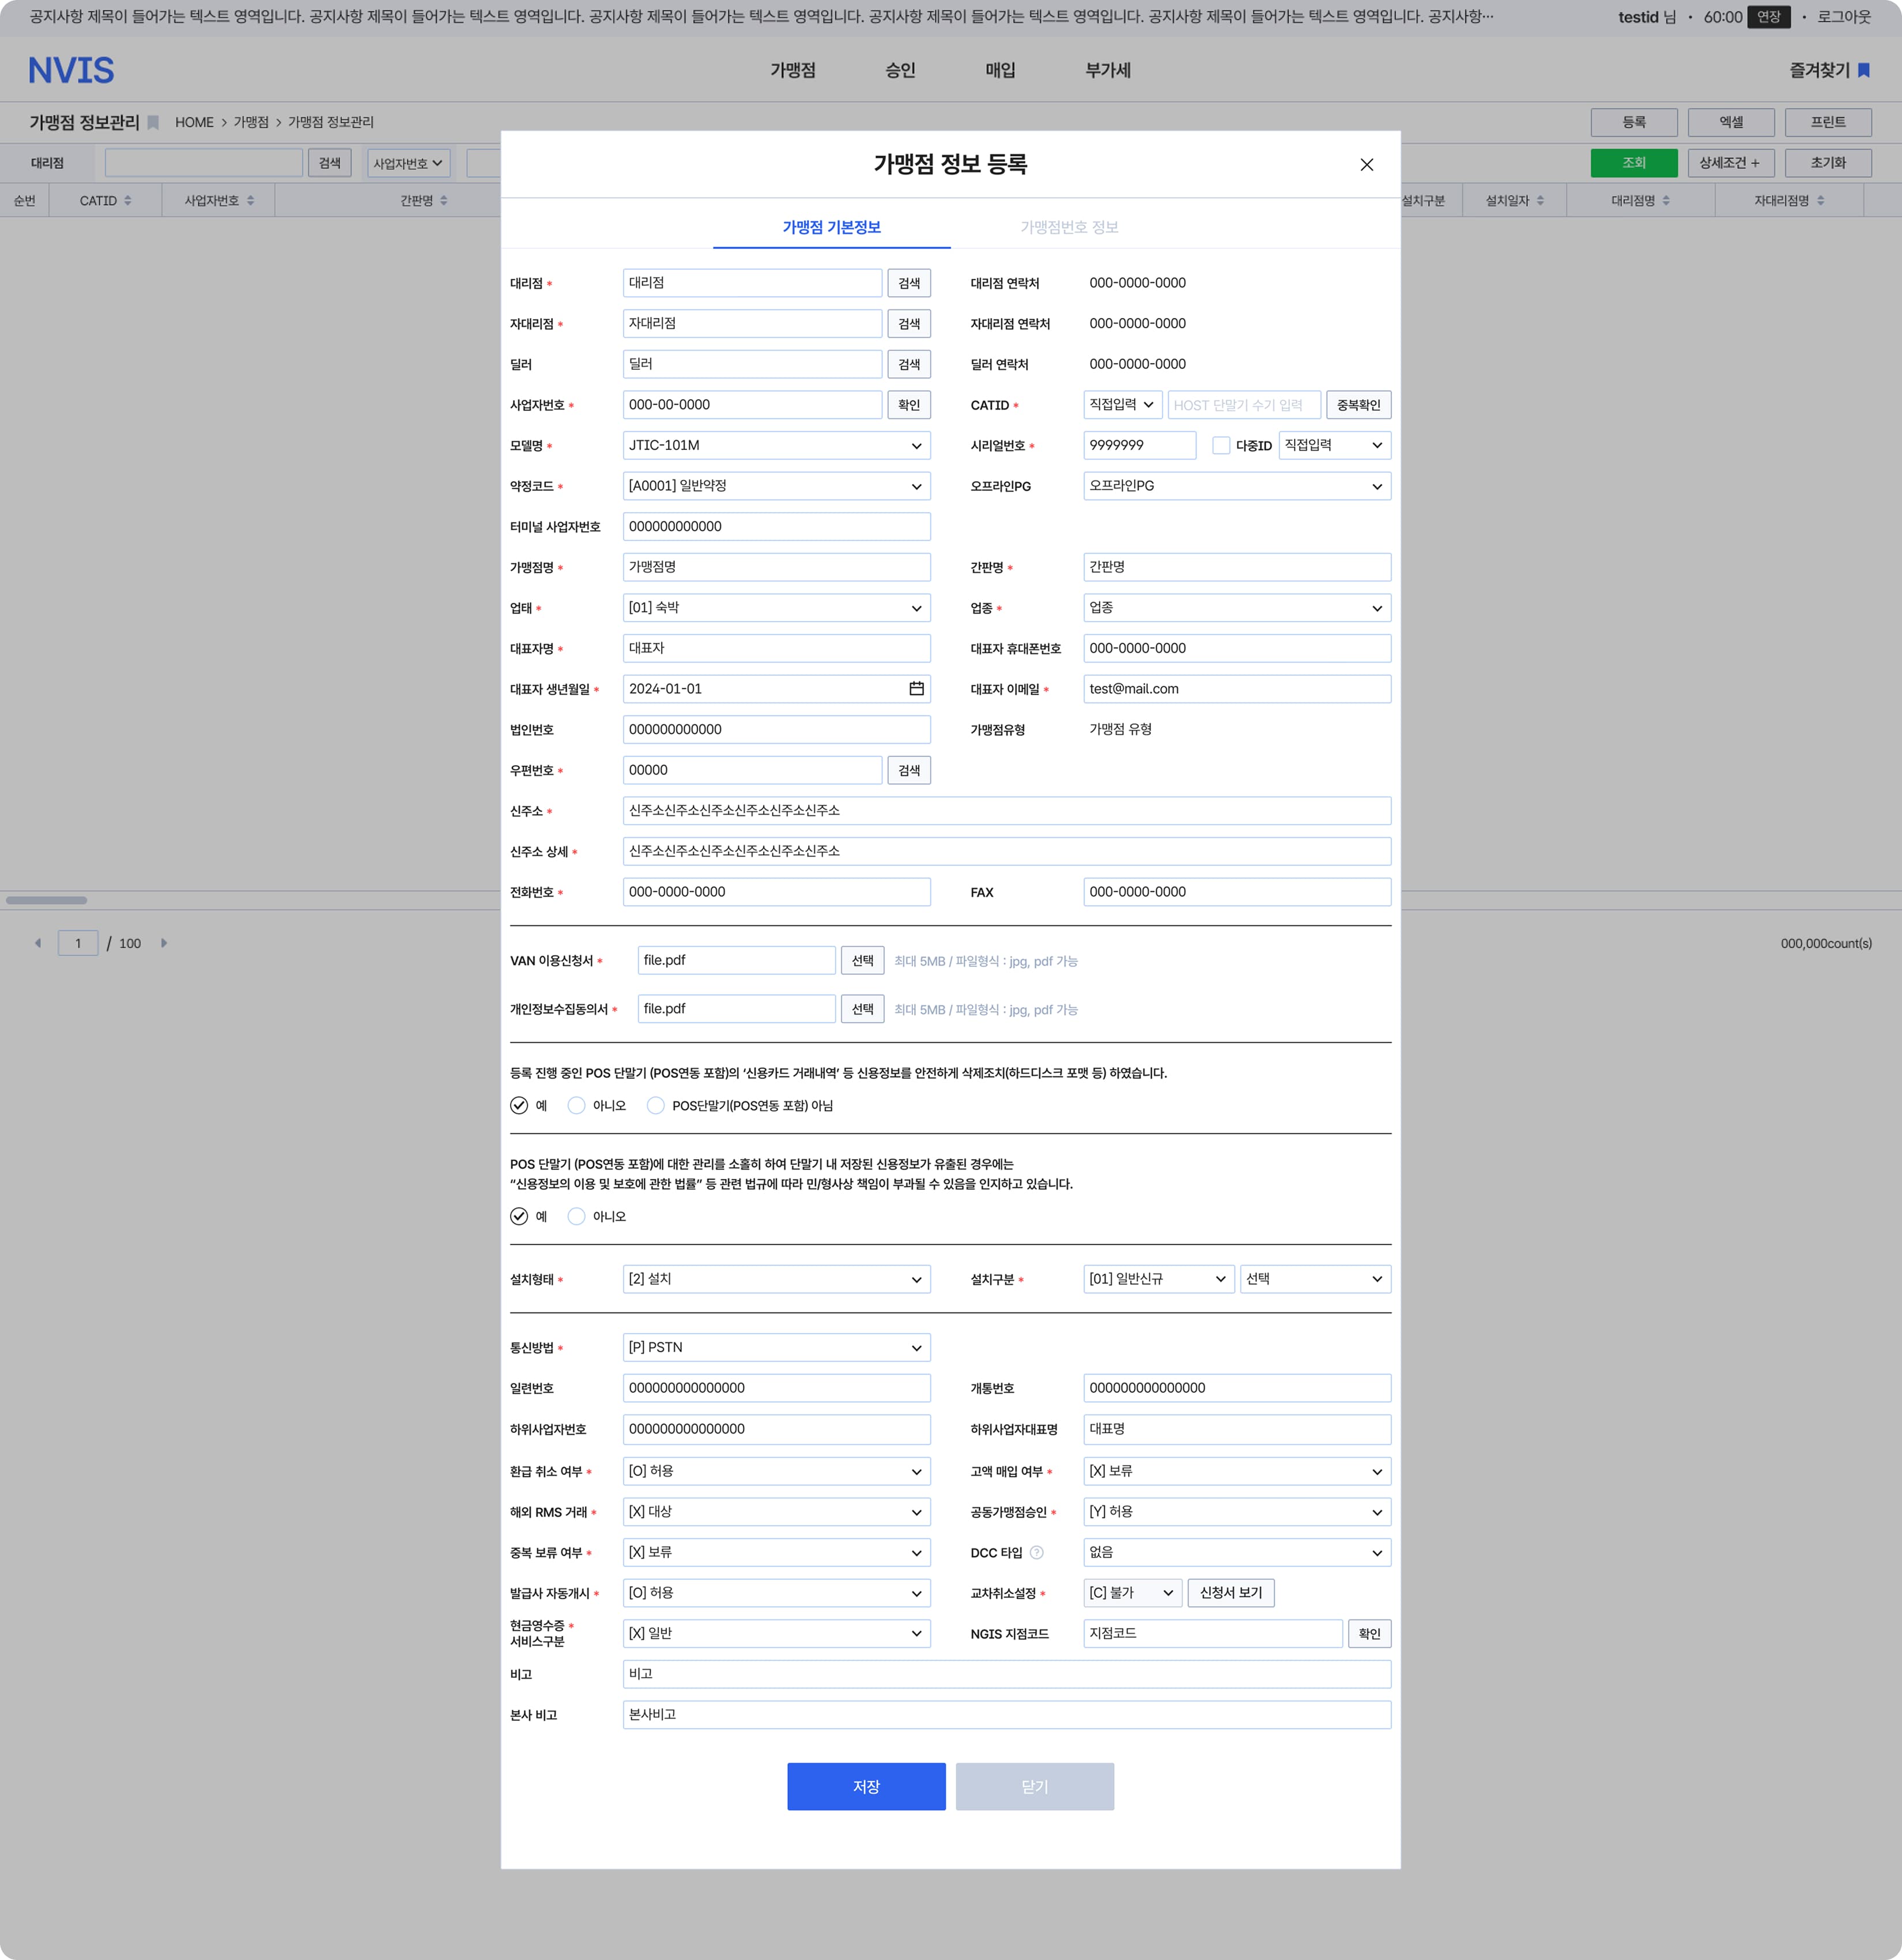Select 아니오 for POS credit info deletion

pyautogui.click(x=576, y=1106)
